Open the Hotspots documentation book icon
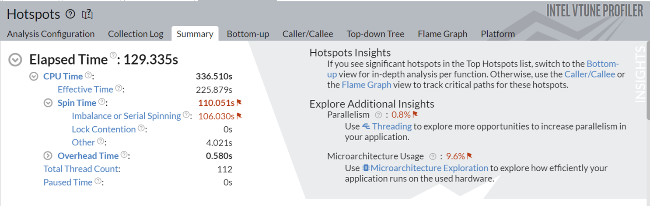 87,14
